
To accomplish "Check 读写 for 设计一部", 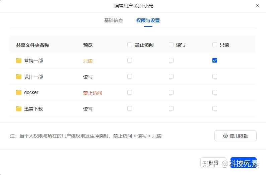I will point(171,76).
